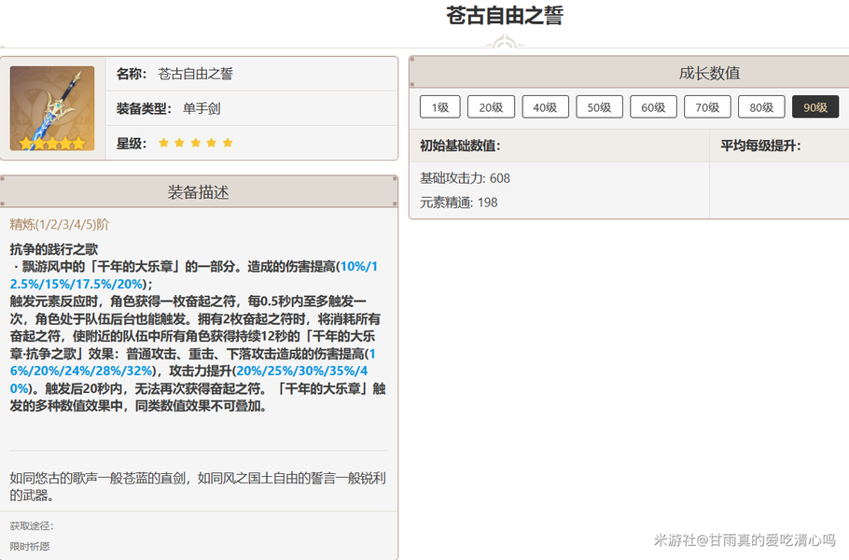
Task: Pick the 70级 level button
Action: tap(707, 107)
